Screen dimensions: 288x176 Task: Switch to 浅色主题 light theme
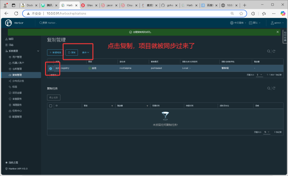point(13,163)
